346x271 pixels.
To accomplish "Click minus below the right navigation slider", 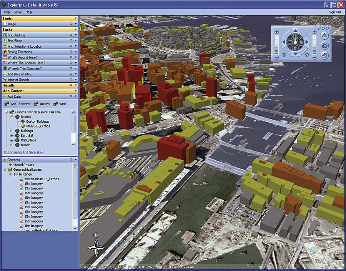I will click(314, 57).
